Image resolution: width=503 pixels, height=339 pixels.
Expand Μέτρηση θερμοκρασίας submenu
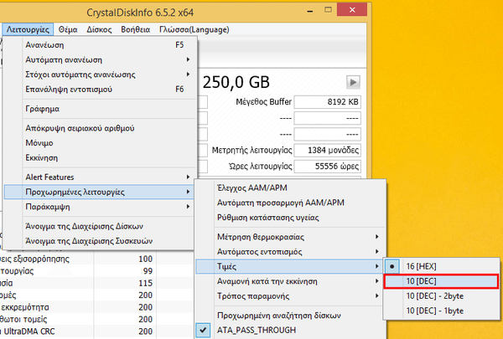pyautogui.click(x=290, y=237)
